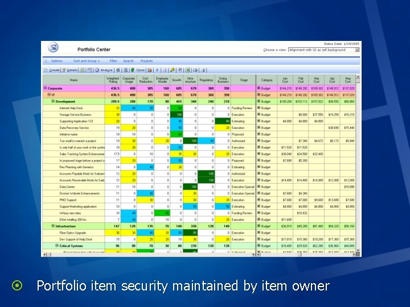Click the up-down arrows toolbar icon
410x307 pixels.
[x=157, y=70]
